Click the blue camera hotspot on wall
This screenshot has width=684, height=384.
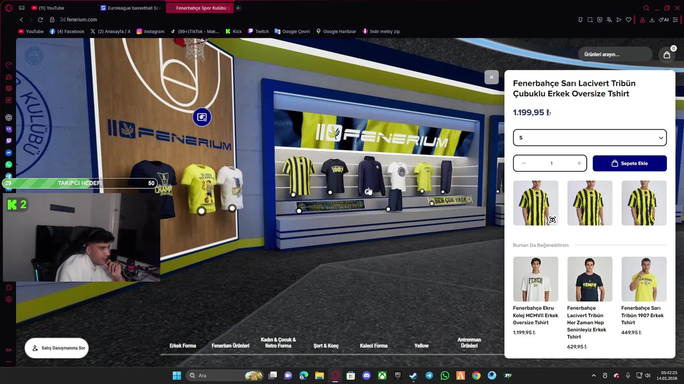[202, 117]
